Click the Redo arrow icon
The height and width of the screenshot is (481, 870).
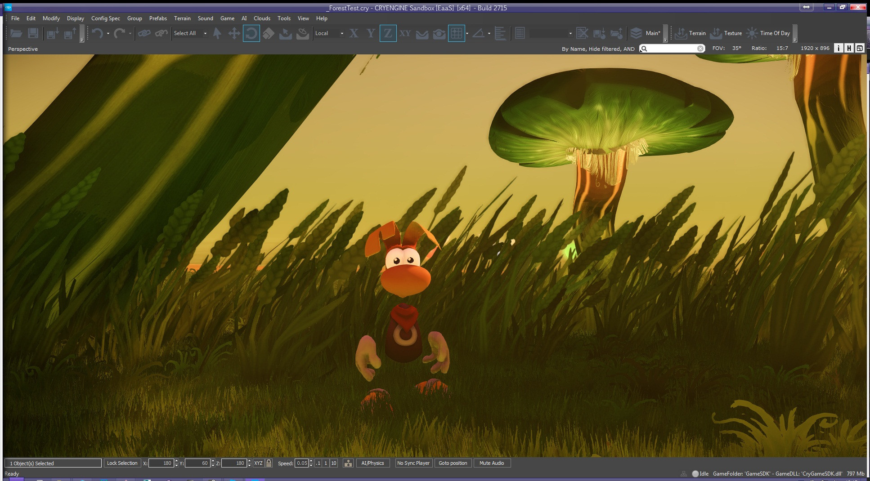[x=119, y=33]
